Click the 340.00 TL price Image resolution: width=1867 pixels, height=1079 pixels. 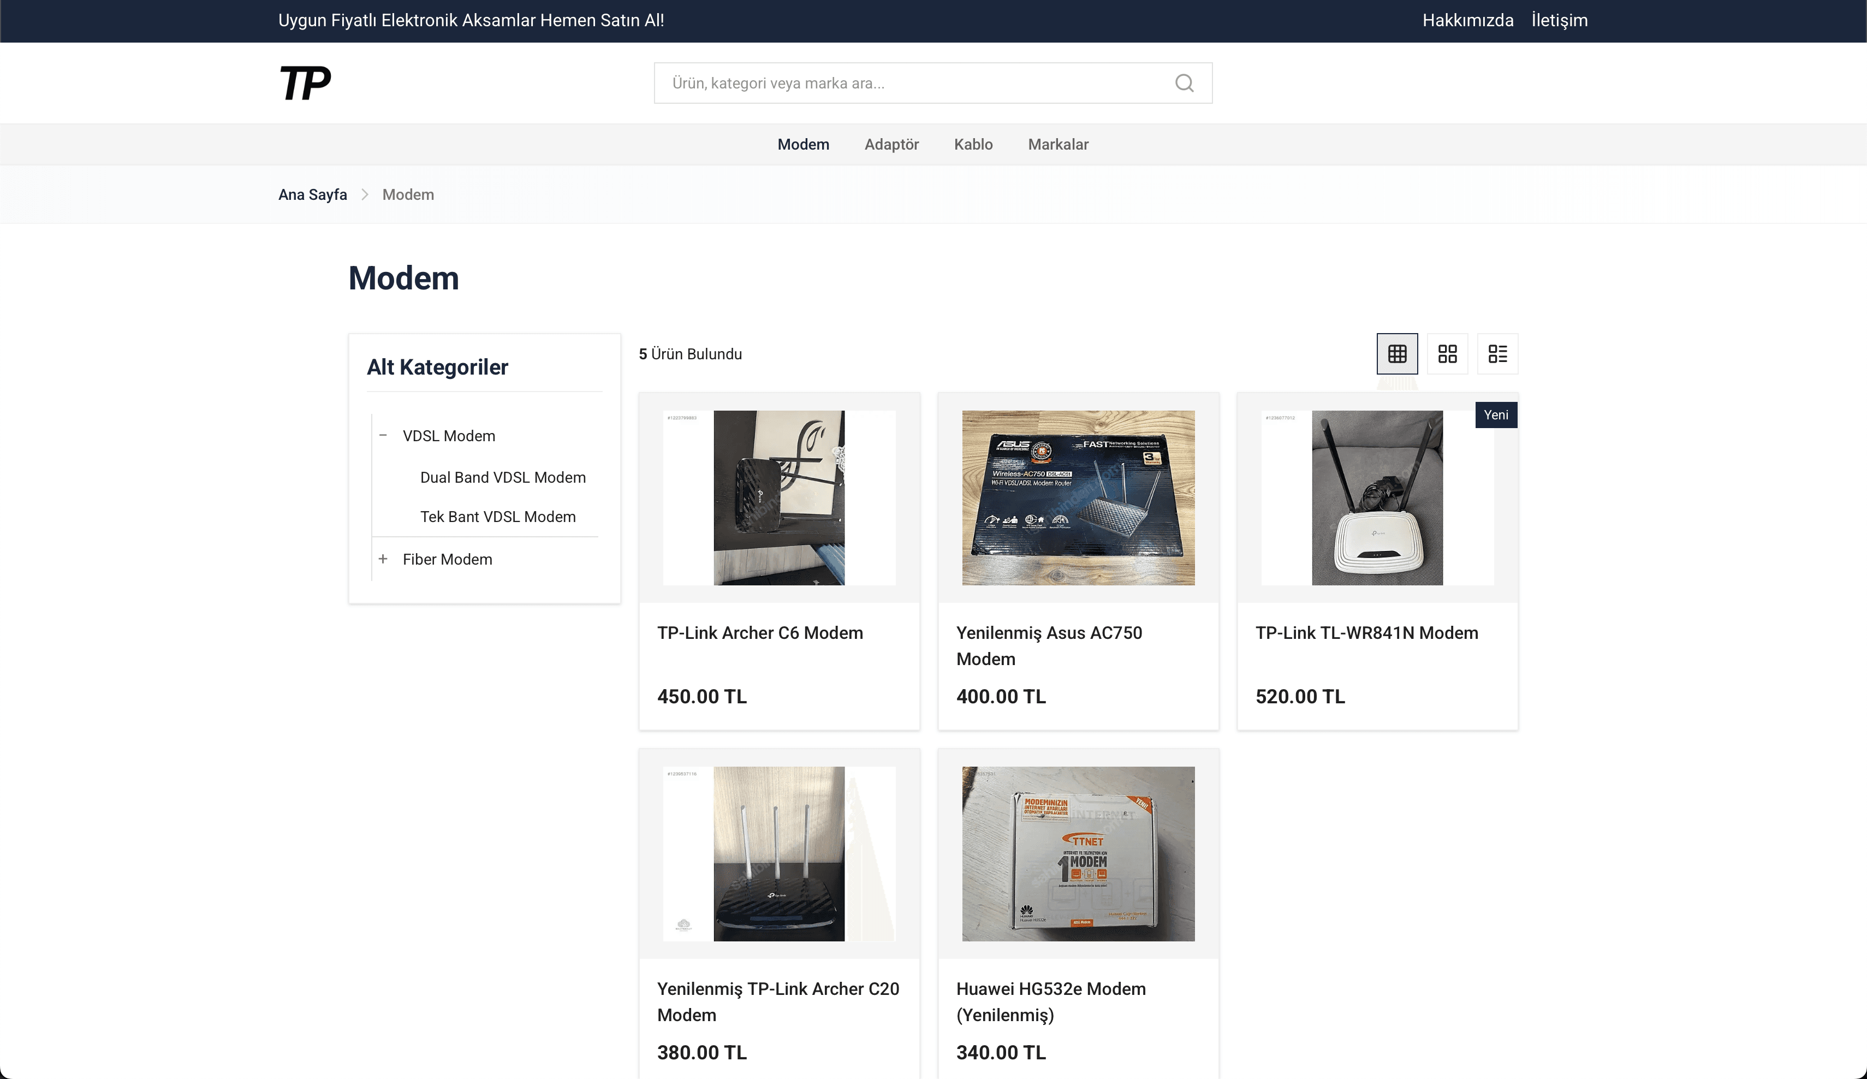pyautogui.click(x=1001, y=1052)
